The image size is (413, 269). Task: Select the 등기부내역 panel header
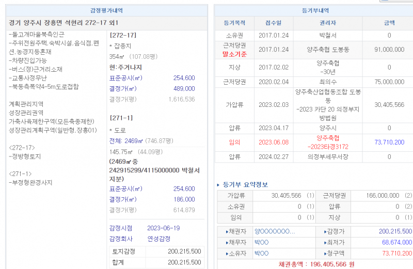click(315, 10)
